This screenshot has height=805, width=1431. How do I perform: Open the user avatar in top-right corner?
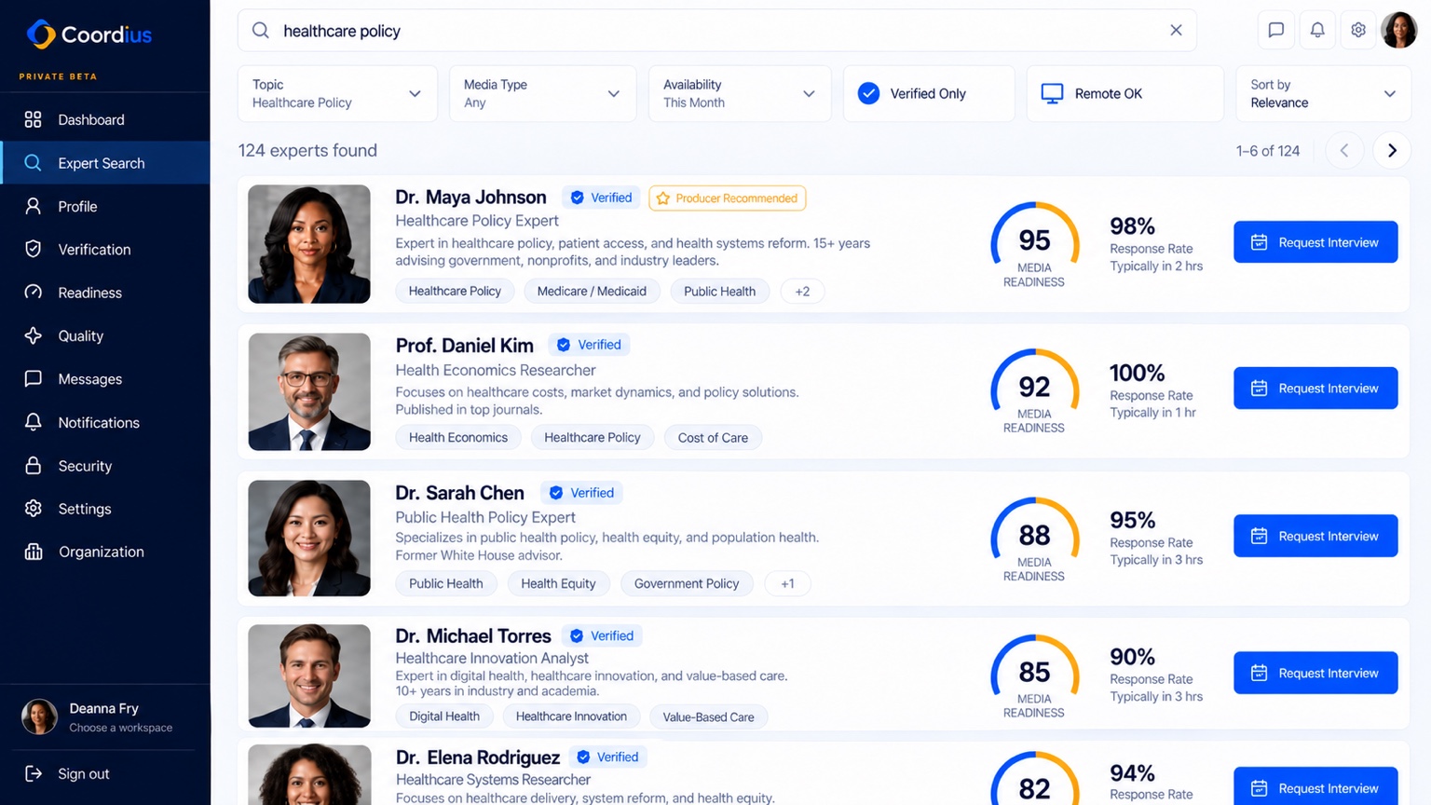[1398, 30]
